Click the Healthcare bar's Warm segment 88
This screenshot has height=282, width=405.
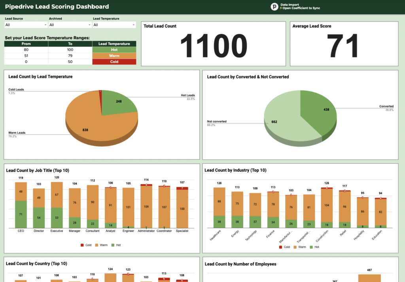pyautogui.click(x=219, y=201)
